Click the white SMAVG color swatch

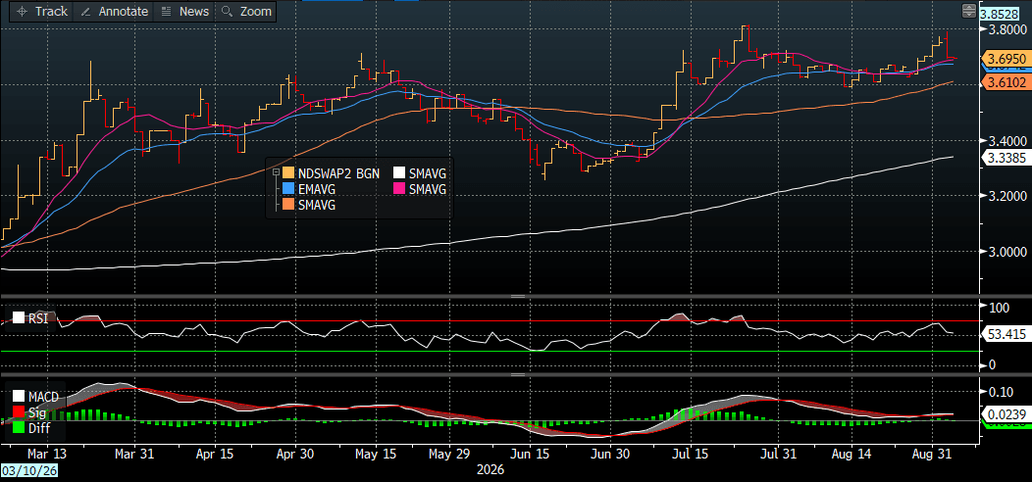pyautogui.click(x=399, y=173)
